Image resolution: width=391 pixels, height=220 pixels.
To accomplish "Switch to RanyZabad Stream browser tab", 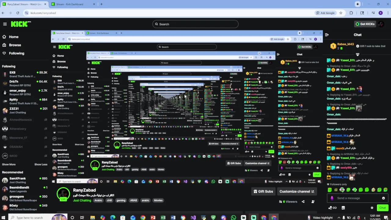I will [24, 4].
